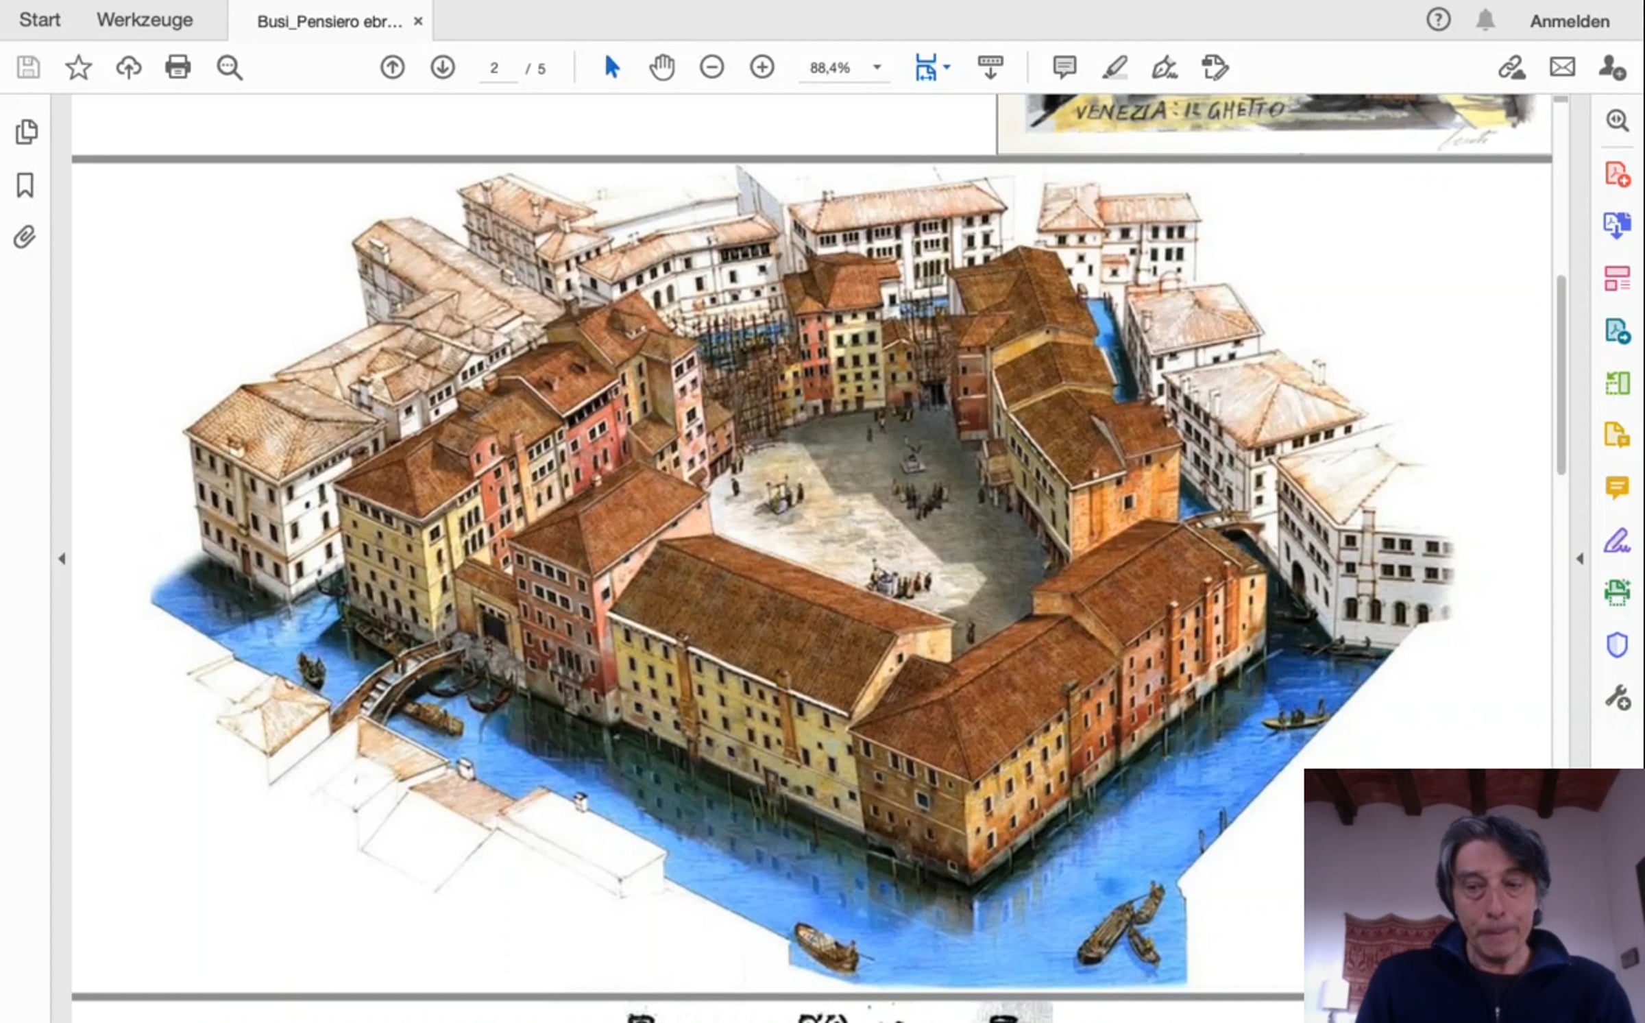Send file by email icon
This screenshot has height=1023, width=1645.
tap(1563, 68)
